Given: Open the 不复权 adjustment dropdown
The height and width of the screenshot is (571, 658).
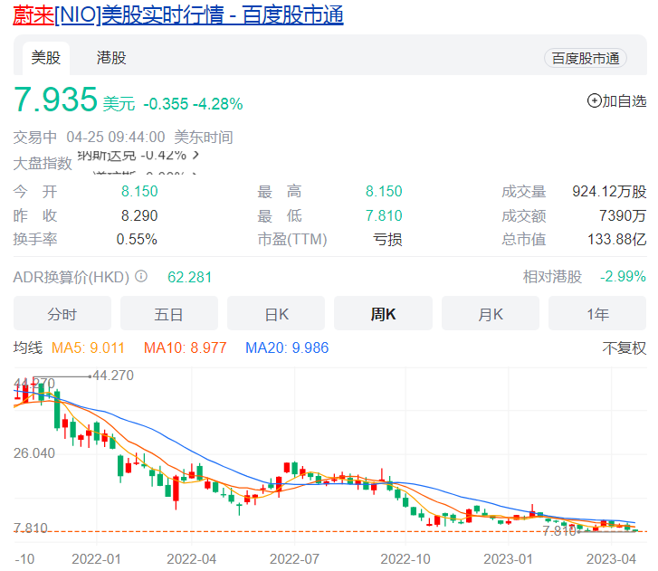Looking at the screenshot, I should click(x=624, y=348).
